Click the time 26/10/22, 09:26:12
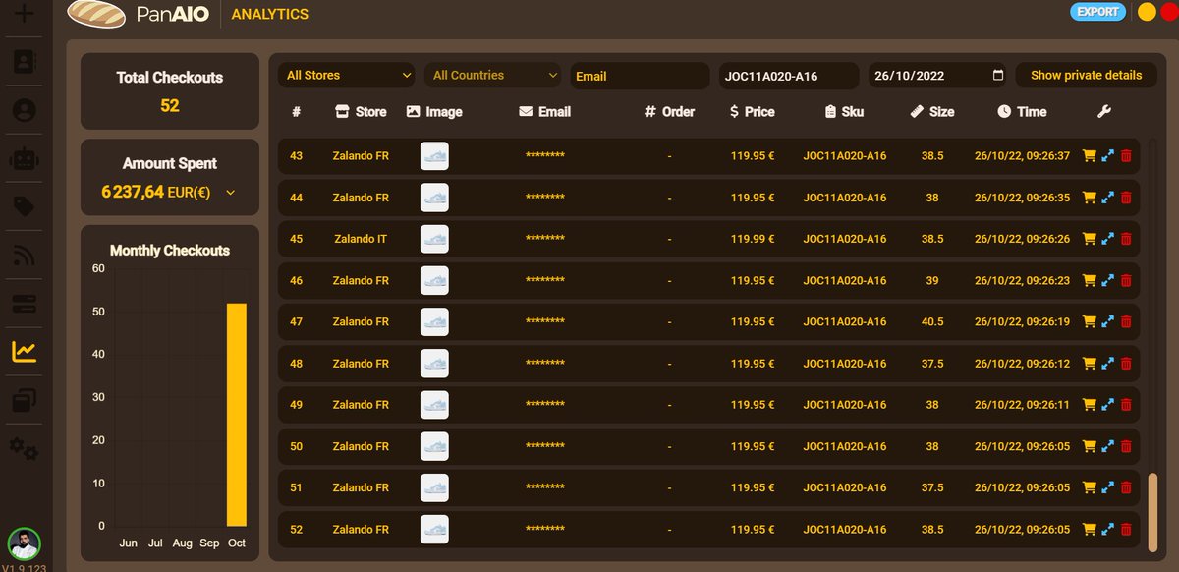Screen dimensions: 1179x572 pos(1022,364)
